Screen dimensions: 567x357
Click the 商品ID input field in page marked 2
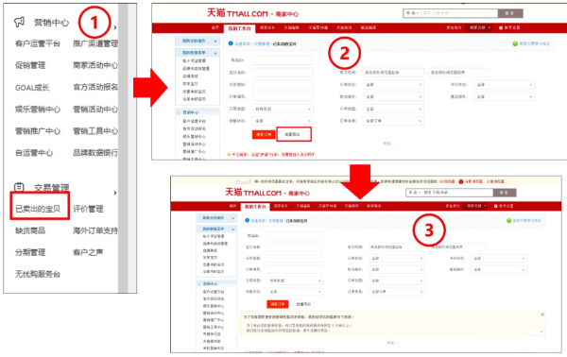pyautogui.click(x=283, y=60)
